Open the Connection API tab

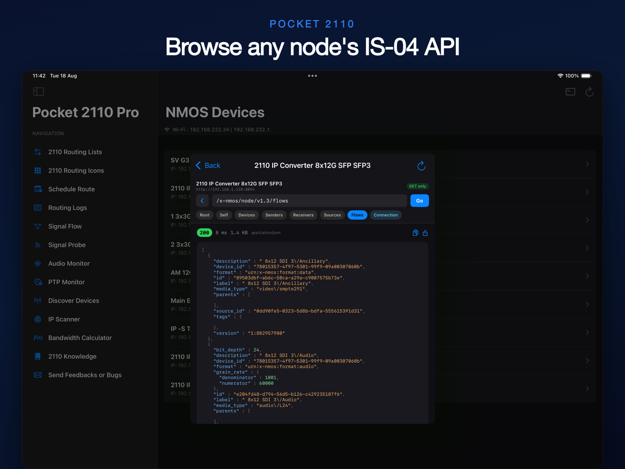click(x=386, y=215)
